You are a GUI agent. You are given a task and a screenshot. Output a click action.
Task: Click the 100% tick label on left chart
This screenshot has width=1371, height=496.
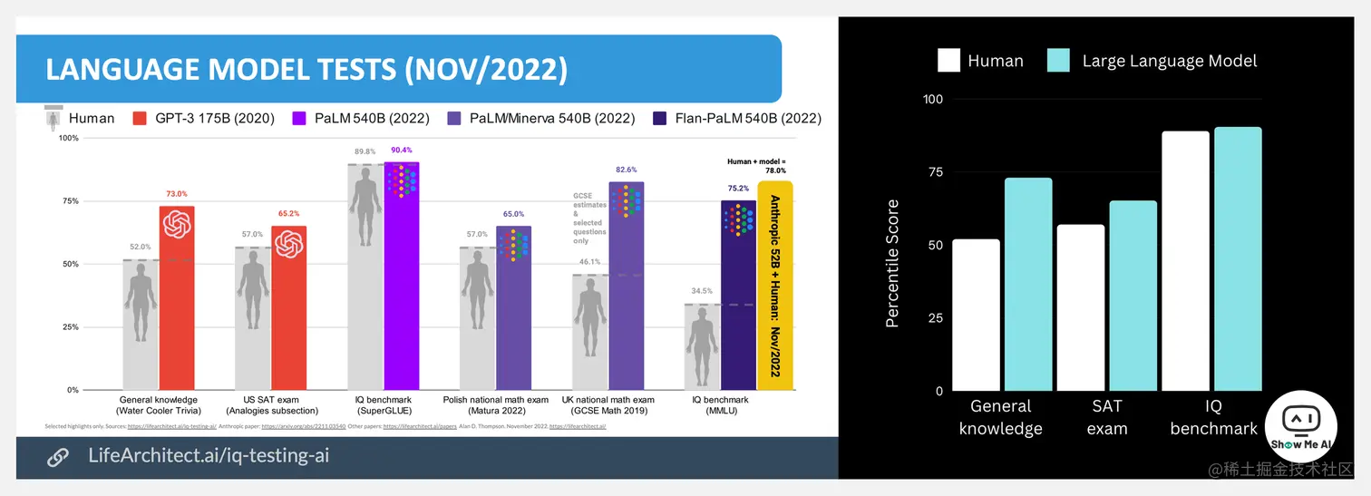68,138
